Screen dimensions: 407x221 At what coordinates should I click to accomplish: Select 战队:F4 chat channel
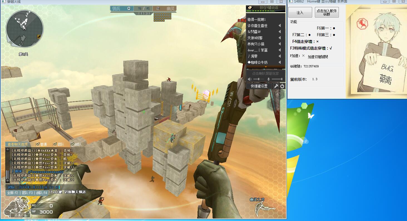(42, 193)
